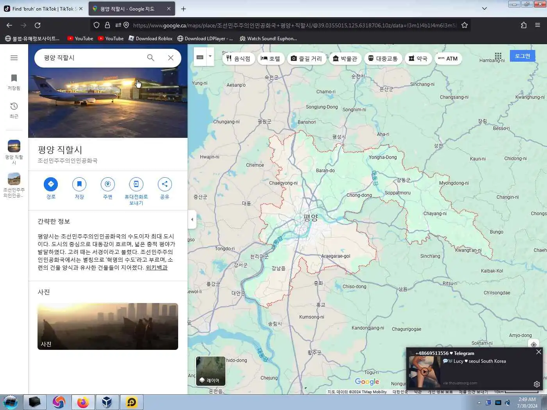Screen dimensions: 547x410
Task: Collapse the side panel arrow
Action: click(x=192, y=219)
